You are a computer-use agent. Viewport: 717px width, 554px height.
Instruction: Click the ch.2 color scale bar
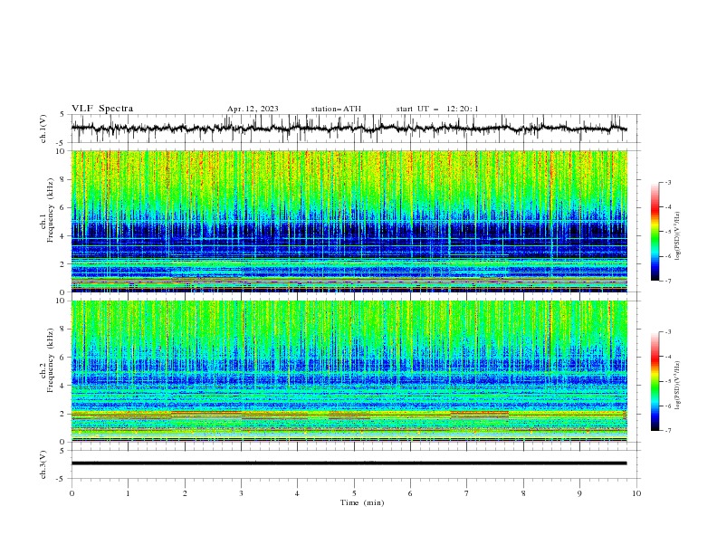655,381
